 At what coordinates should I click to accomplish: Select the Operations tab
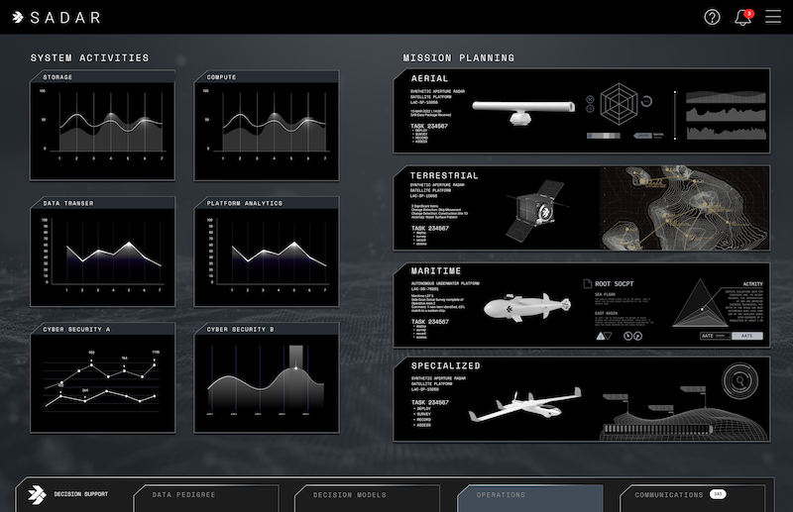click(529, 494)
